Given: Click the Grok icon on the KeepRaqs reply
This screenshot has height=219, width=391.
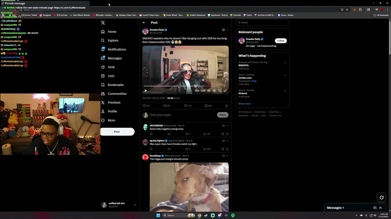Looking at the screenshot, I should click(x=223, y=156).
